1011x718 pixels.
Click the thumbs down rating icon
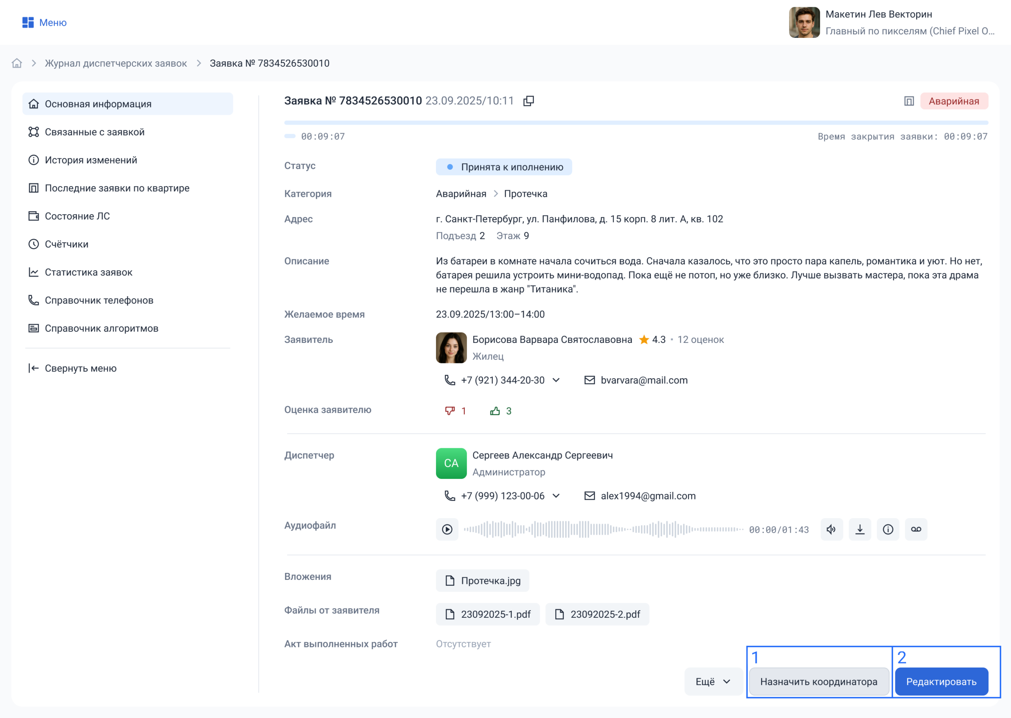[449, 411]
